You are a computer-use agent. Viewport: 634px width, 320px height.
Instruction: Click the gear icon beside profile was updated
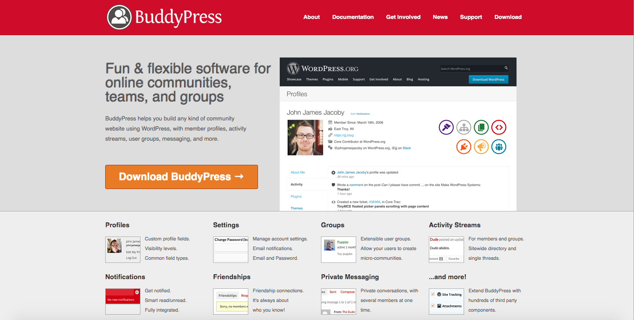coord(333,173)
